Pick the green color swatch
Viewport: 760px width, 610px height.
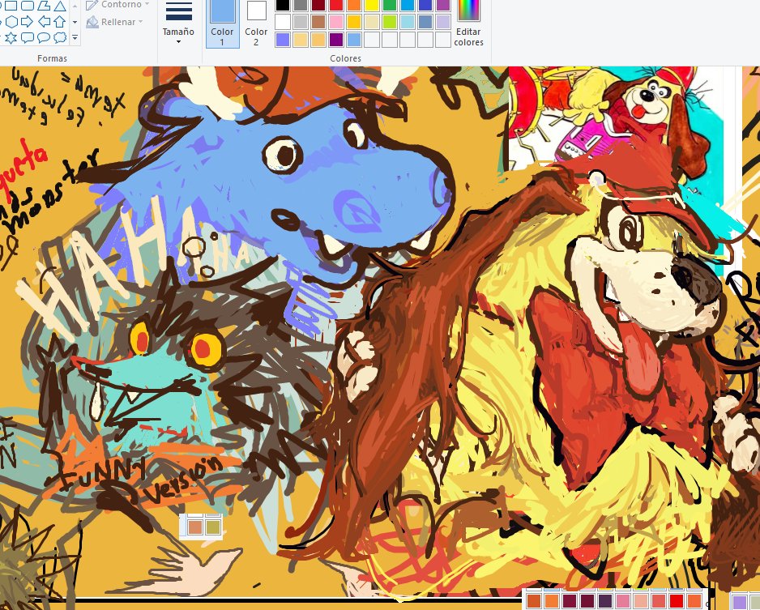[x=390, y=5]
